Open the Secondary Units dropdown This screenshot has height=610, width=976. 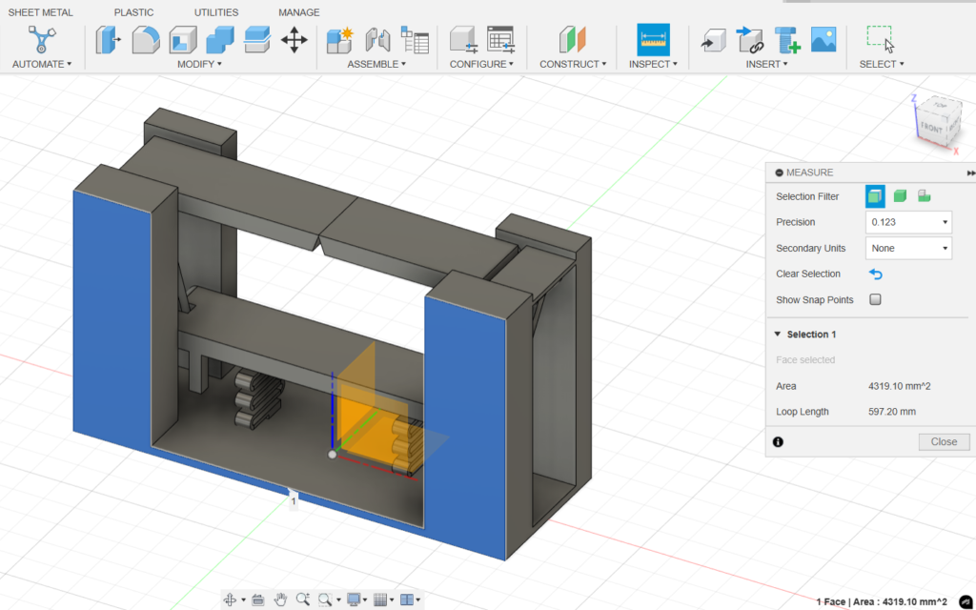(x=908, y=249)
